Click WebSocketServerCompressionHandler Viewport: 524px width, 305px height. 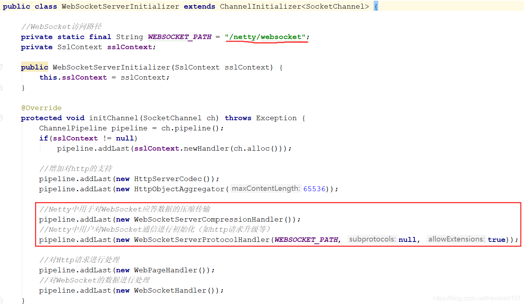(209, 219)
